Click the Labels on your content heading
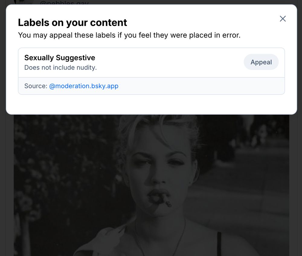 pos(72,22)
